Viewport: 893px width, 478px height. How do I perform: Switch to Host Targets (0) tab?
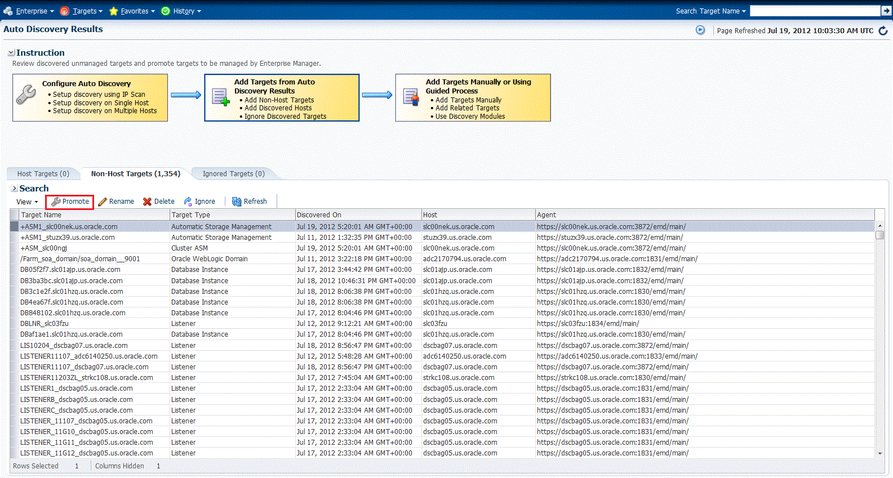pyautogui.click(x=43, y=173)
